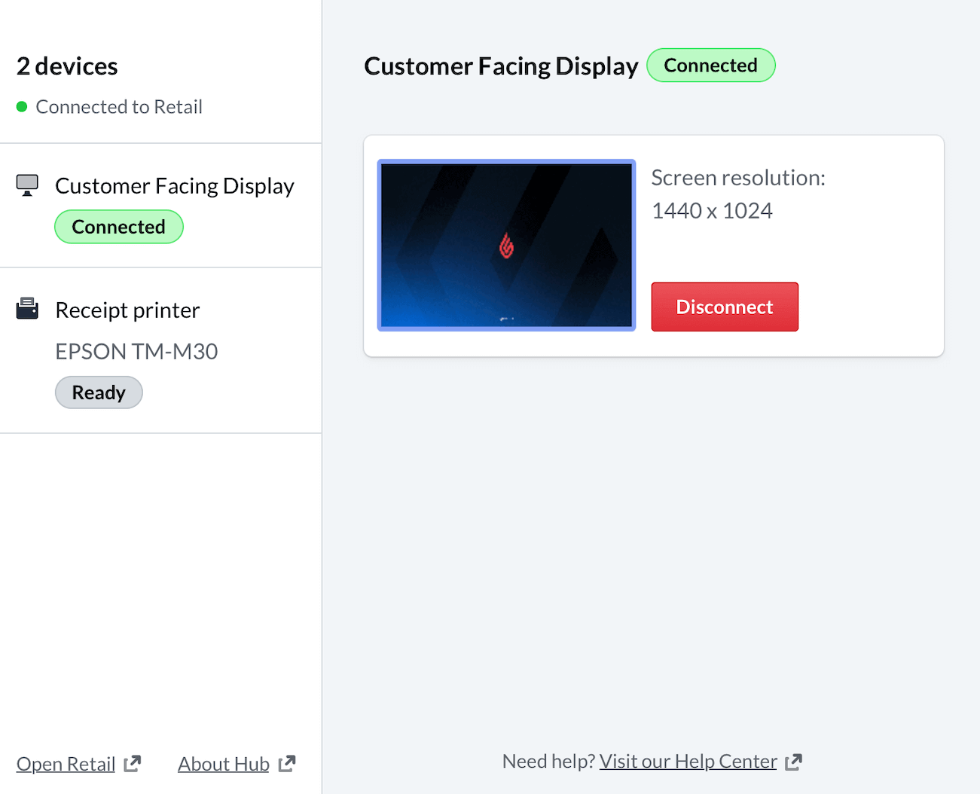Click external-link icon beside Help Center link
Image resolution: width=980 pixels, height=794 pixels.
793,762
